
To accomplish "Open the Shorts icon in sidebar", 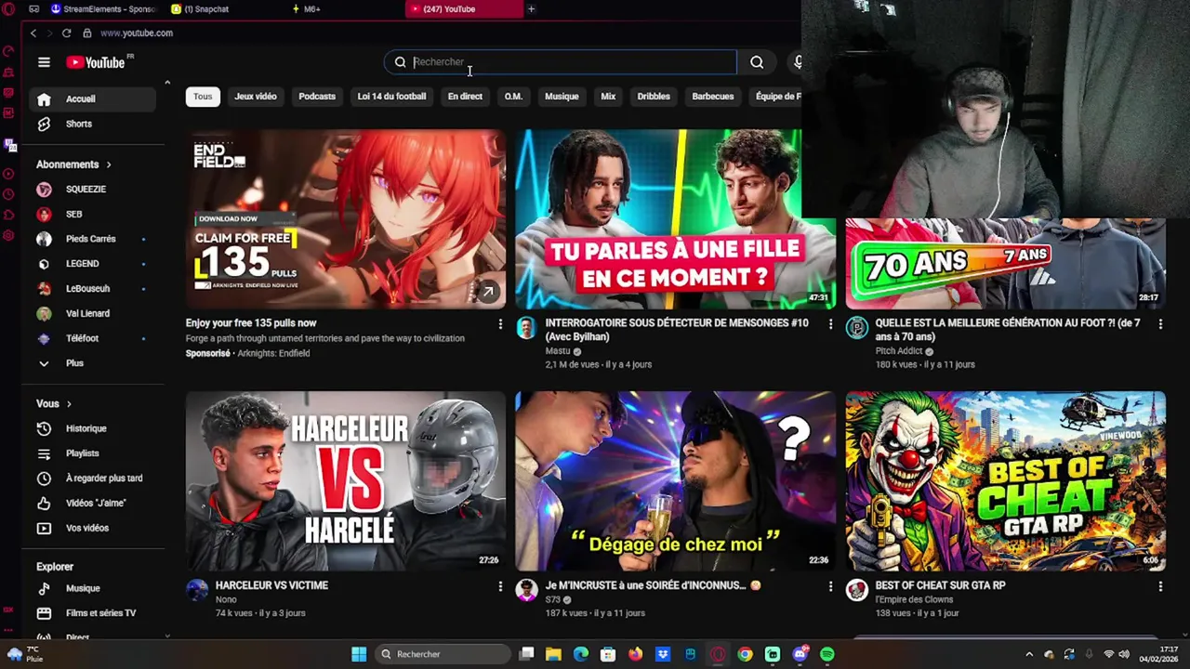I will (44, 124).
